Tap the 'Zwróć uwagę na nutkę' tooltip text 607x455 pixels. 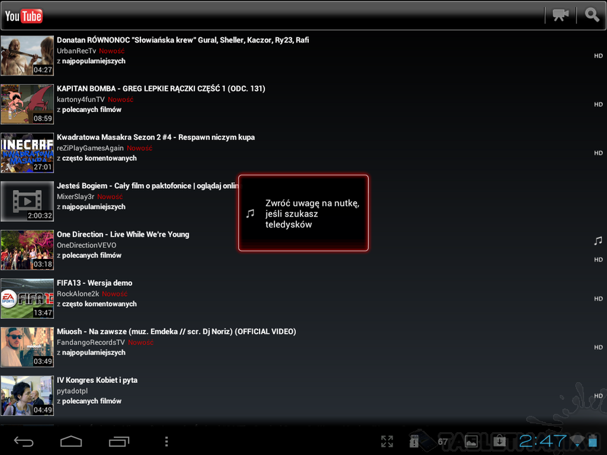pyautogui.click(x=312, y=214)
